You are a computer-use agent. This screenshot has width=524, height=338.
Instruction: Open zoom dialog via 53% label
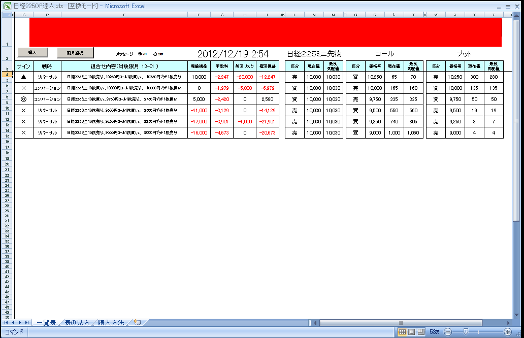435,332
